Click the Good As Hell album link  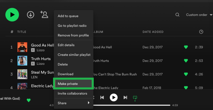point(102,47)
